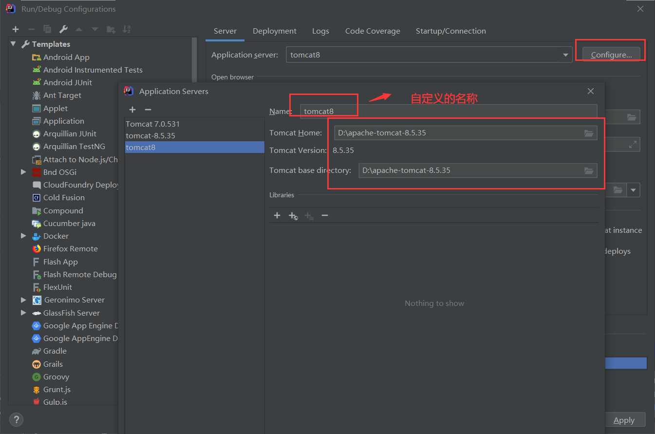
Task: Click the Apply button
Action: 624,420
